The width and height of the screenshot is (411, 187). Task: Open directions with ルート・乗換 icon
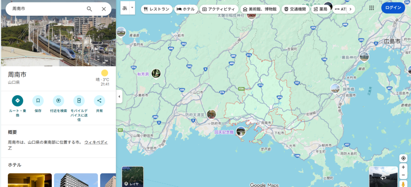pos(17,101)
